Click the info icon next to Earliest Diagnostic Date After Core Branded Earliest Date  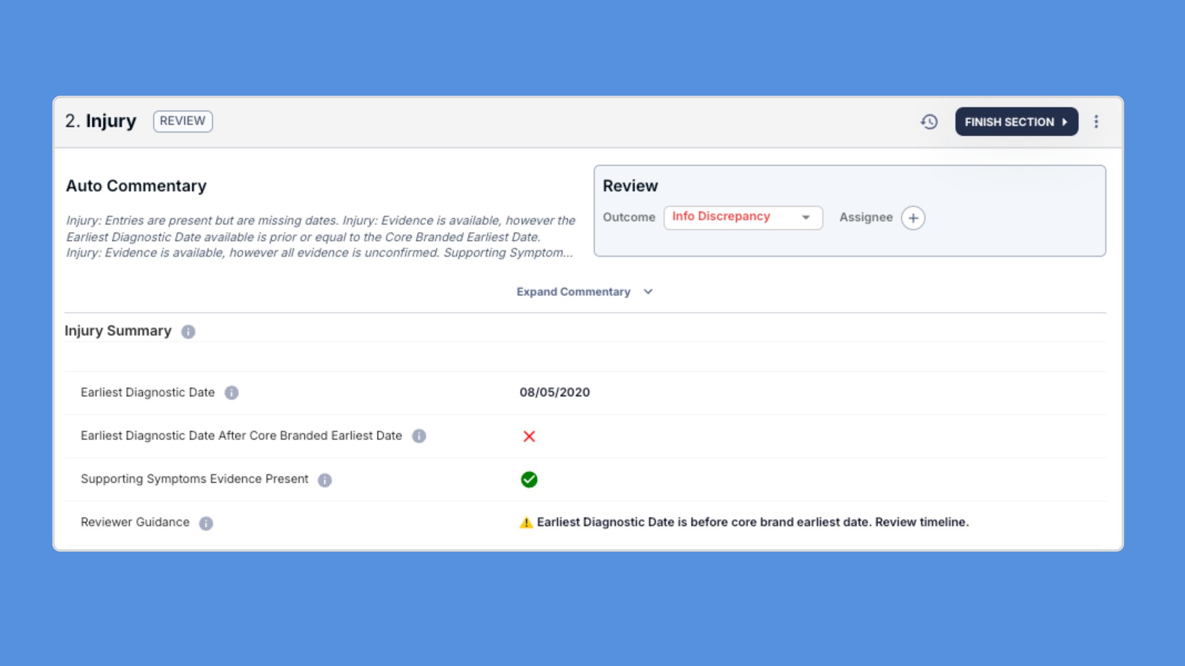pos(419,436)
